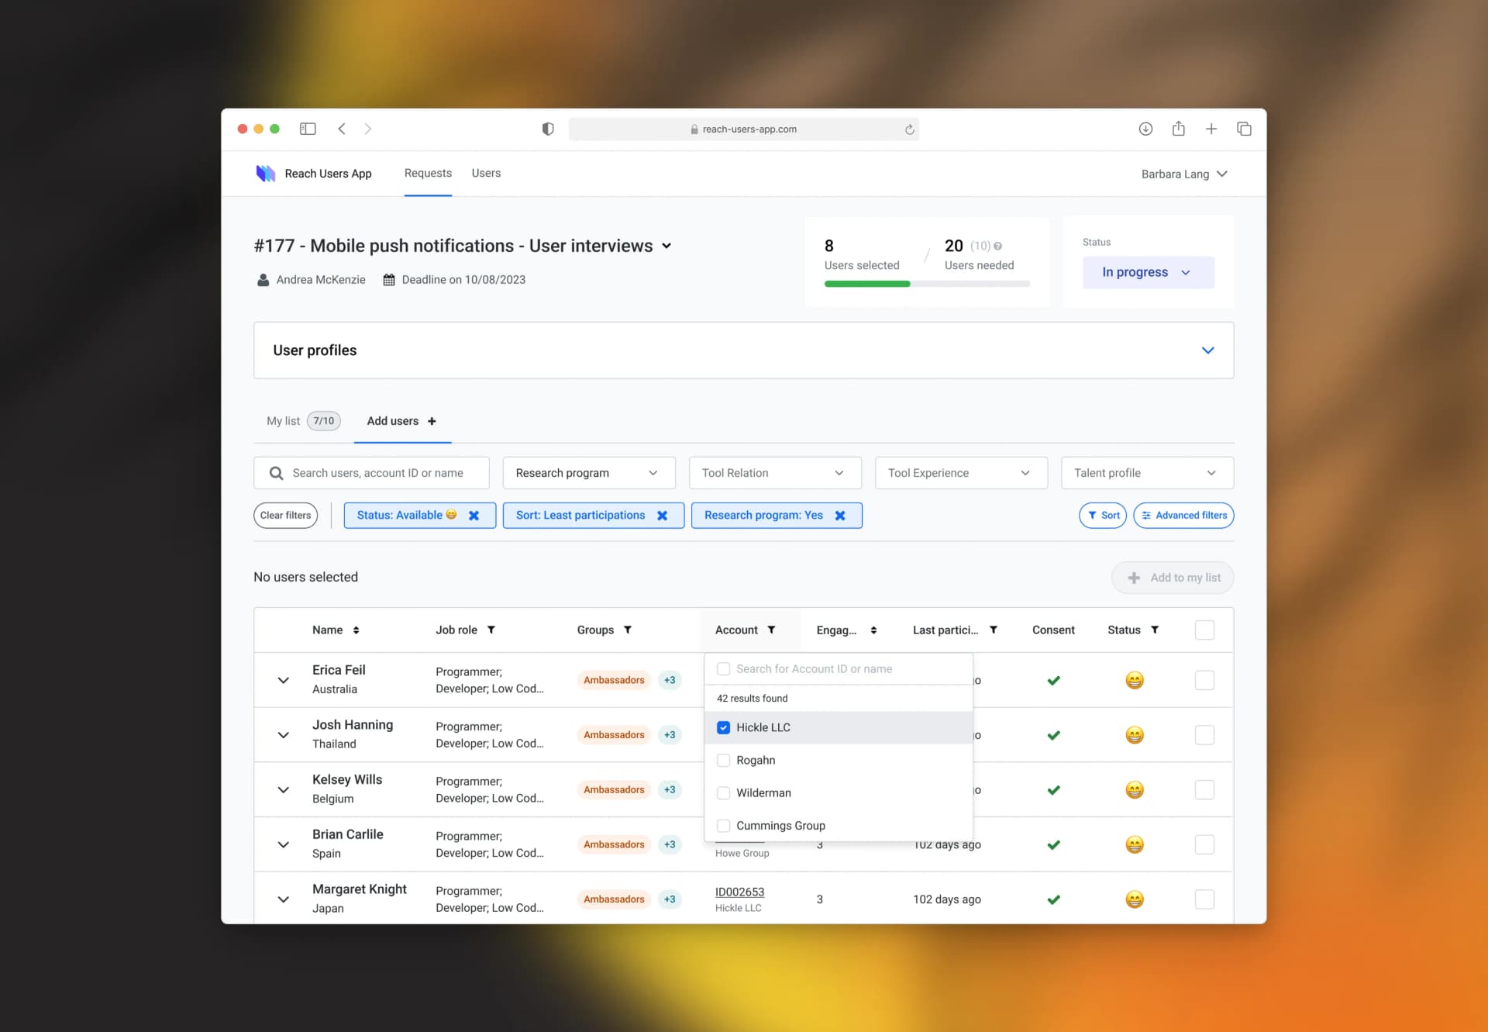Toggle the select-all checkbox in table header
This screenshot has width=1488, height=1032.
coord(1204,630)
